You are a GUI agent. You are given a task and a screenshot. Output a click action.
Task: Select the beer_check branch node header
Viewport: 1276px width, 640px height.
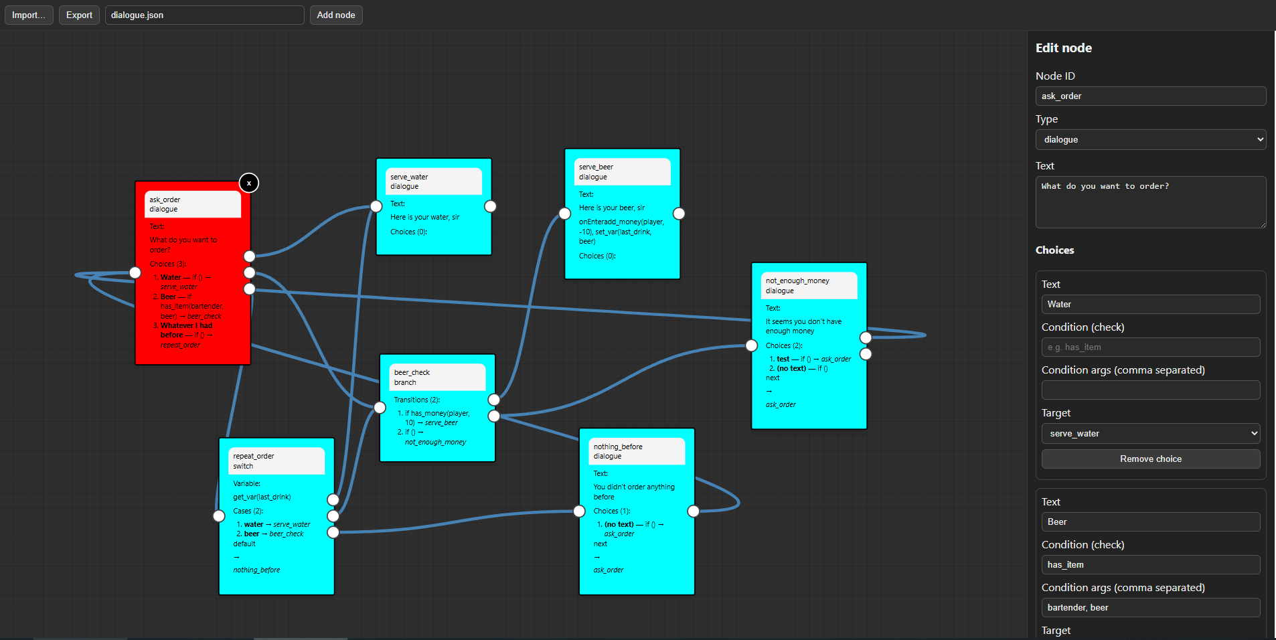[437, 378]
